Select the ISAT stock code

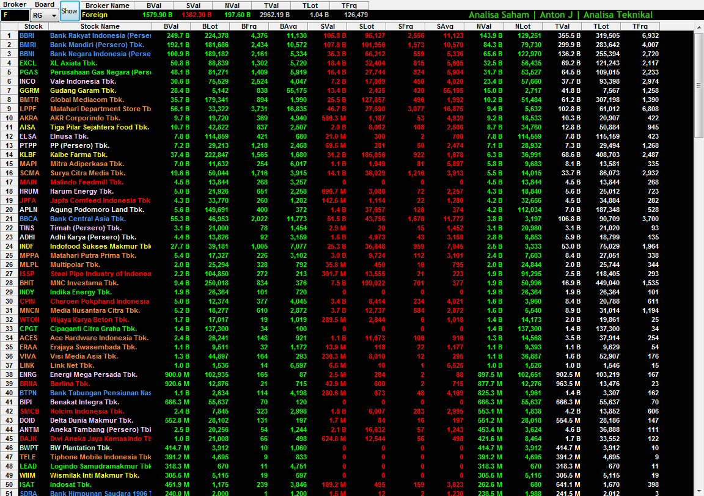click(x=27, y=485)
